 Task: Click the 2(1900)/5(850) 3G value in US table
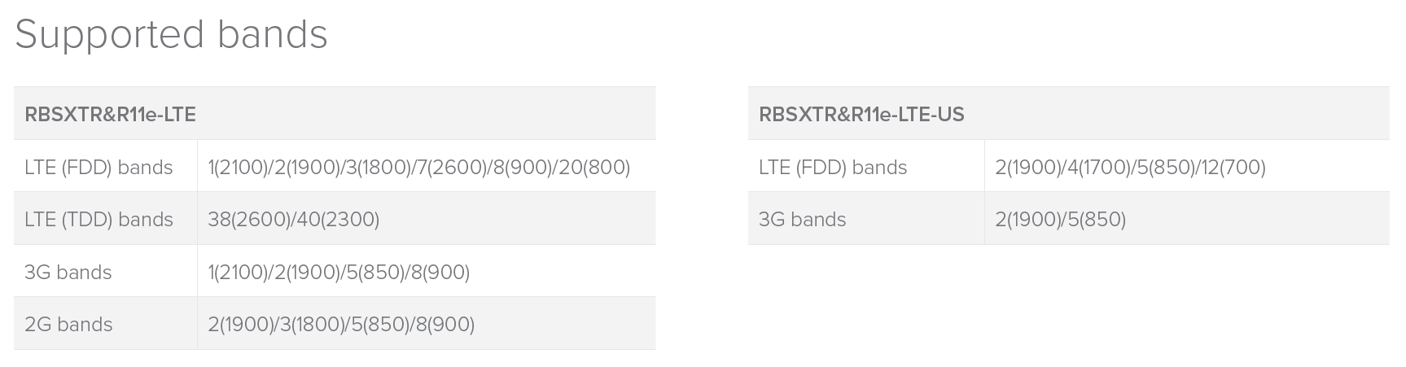coord(1060,220)
